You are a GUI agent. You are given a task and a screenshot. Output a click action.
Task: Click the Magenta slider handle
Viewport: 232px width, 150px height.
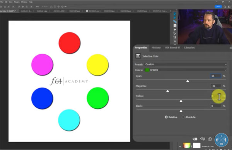167,91
